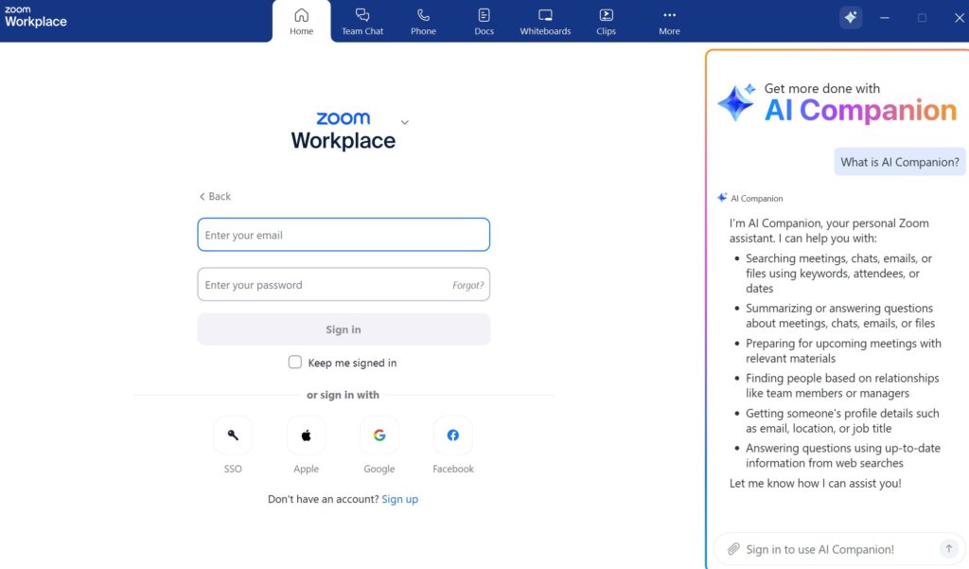This screenshot has width=969, height=569.
Task: Check Keep me signed in
Action: (x=295, y=362)
